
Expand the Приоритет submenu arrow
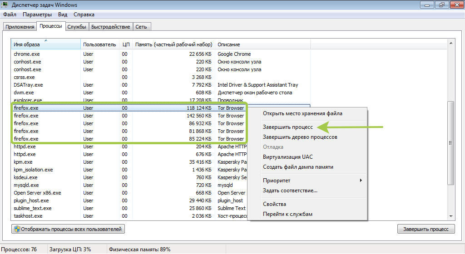click(x=361, y=181)
